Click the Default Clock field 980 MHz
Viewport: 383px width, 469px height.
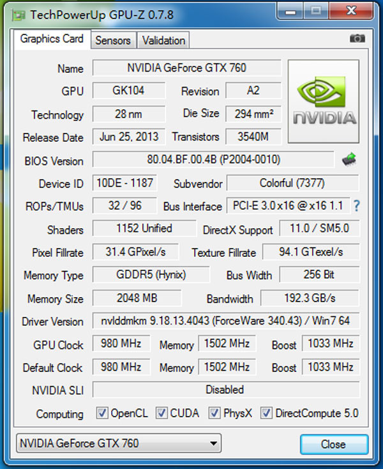click(121, 367)
